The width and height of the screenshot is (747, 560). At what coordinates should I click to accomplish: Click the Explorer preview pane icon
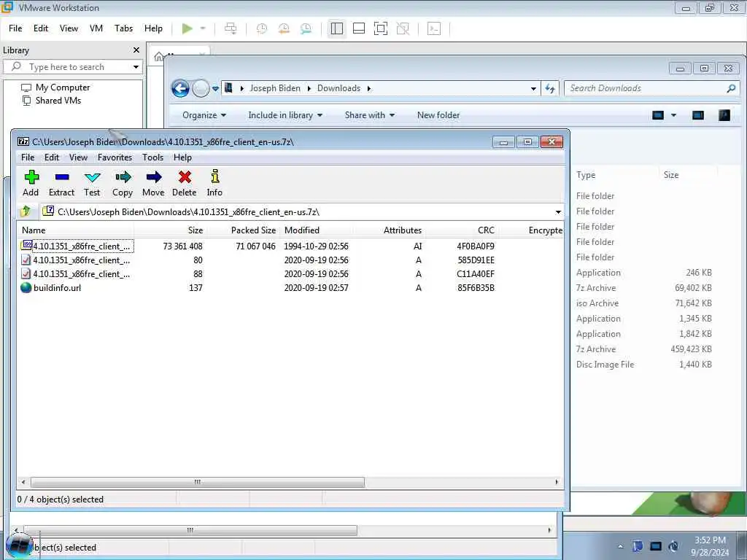point(698,115)
